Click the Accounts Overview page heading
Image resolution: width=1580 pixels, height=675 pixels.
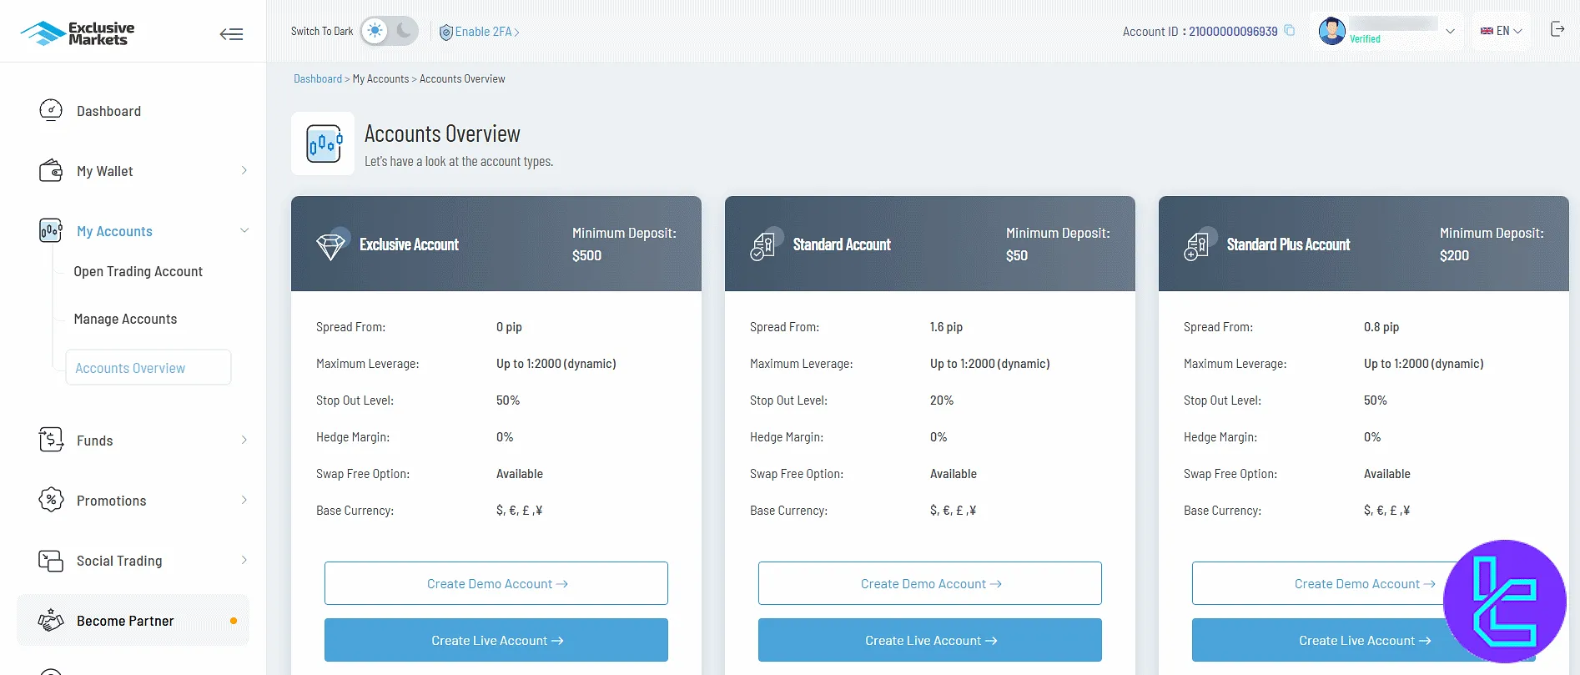tap(442, 133)
